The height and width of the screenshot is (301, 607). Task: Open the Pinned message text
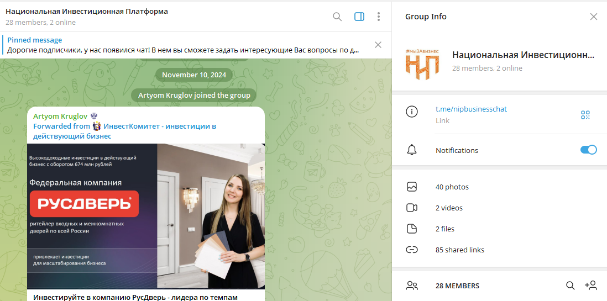point(183,50)
